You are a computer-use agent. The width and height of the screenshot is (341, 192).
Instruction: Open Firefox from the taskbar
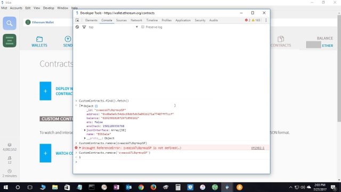point(153,187)
